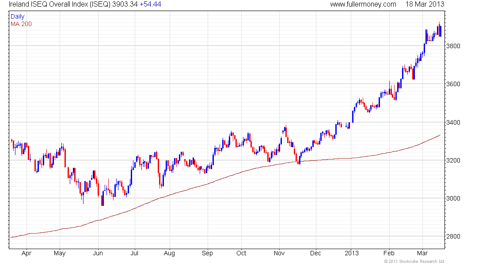Click the latest red candlestick at chart's peak

(439, 30)
